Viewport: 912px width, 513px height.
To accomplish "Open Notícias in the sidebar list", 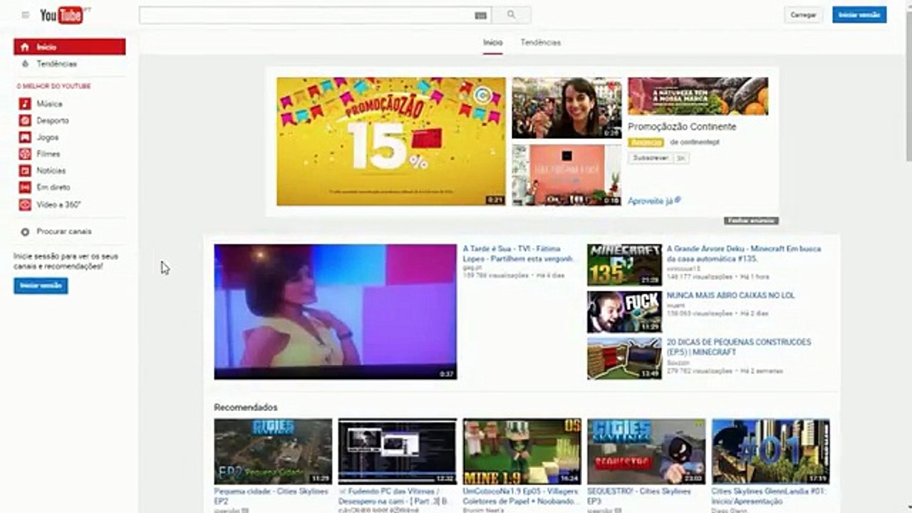I will click(x=51, y=171).
